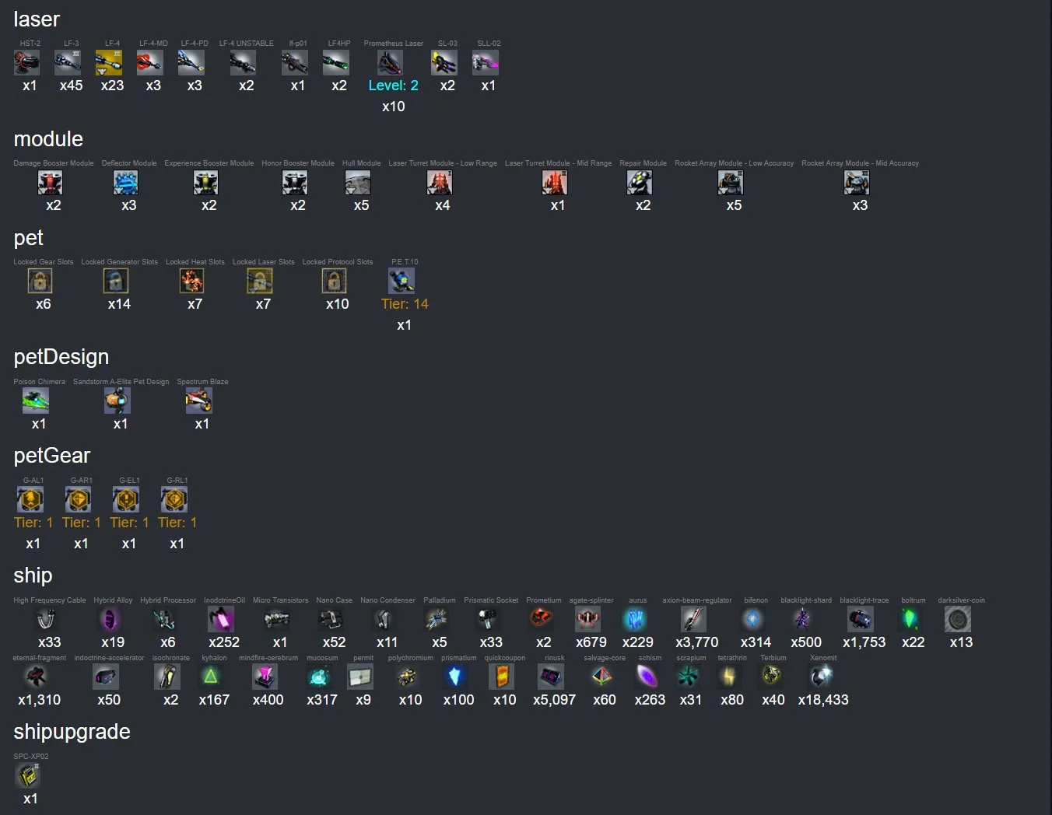Image resolution: width=1052 pixels, height=815 pixels.
Task: Select the LF-3 laser icon
Action: click(x=68, y=62)
